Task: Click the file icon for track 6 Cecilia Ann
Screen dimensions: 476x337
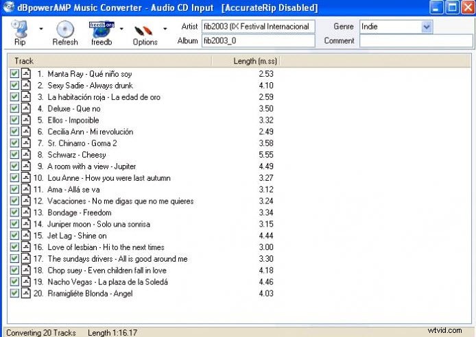Action: tap(26, 132)
